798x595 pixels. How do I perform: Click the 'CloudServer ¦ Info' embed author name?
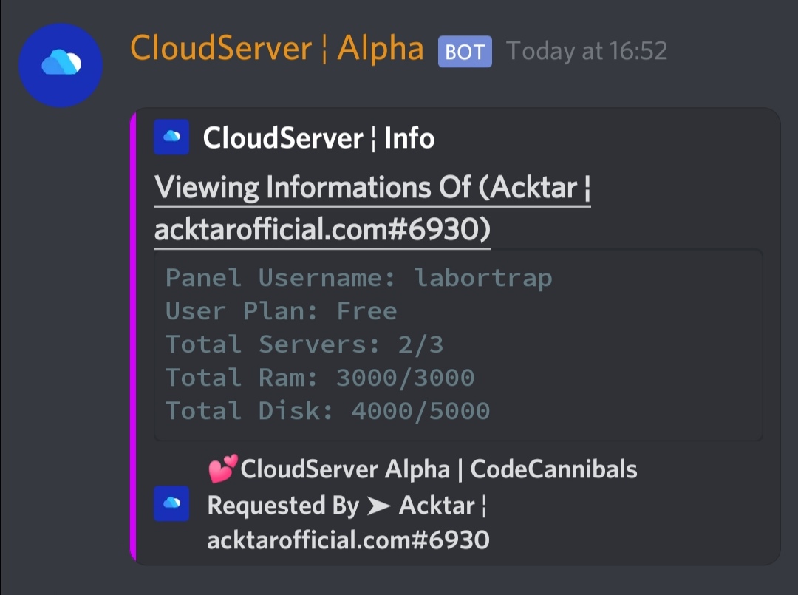[x=318, y=138]
